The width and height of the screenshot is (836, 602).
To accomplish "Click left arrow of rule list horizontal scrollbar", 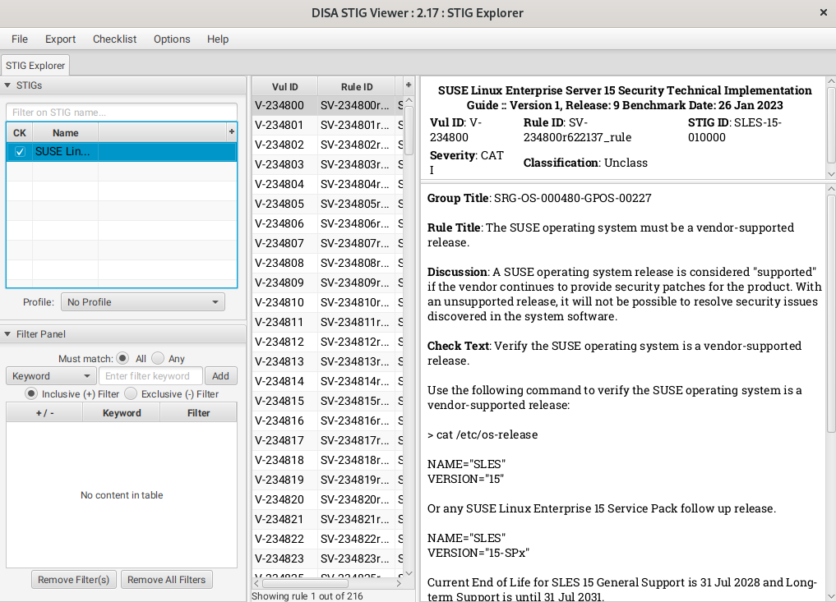I will [256, 582].
